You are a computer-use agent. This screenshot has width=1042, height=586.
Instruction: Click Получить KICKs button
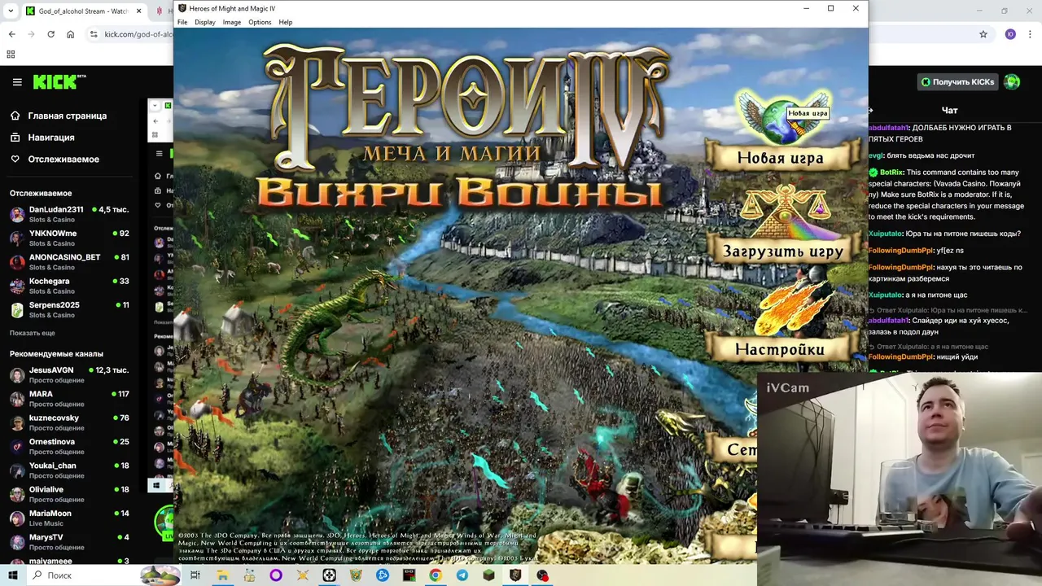point(957,81)
